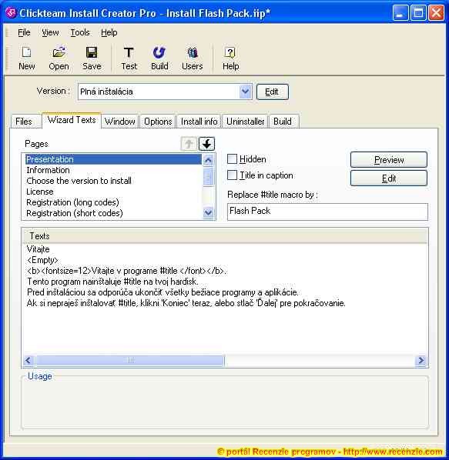Switch to the Window tab
This screenshot has width=449, height=460.
[120, 122]
